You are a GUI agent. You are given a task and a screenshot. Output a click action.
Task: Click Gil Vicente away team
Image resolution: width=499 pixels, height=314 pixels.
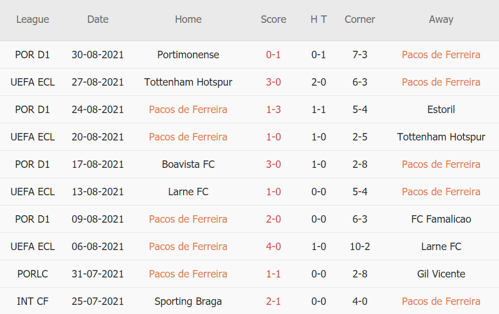[441, 274]
